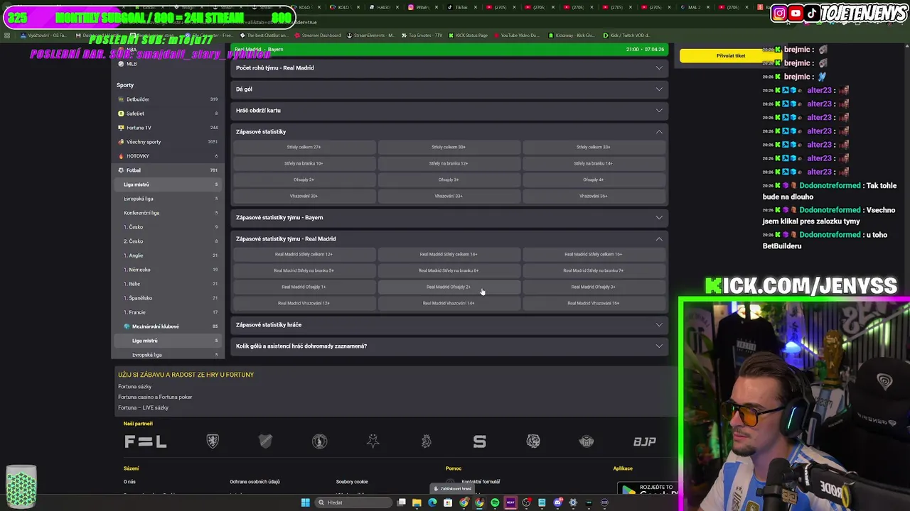Open Spotify from the taskbar
Viewport: 910px width, 511px height.
tap(495, 502)
